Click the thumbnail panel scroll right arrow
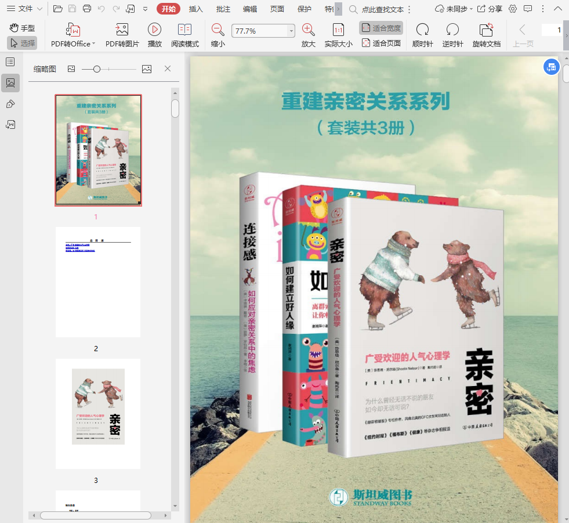The image size is (569, 523). click(x=165, y=515)
